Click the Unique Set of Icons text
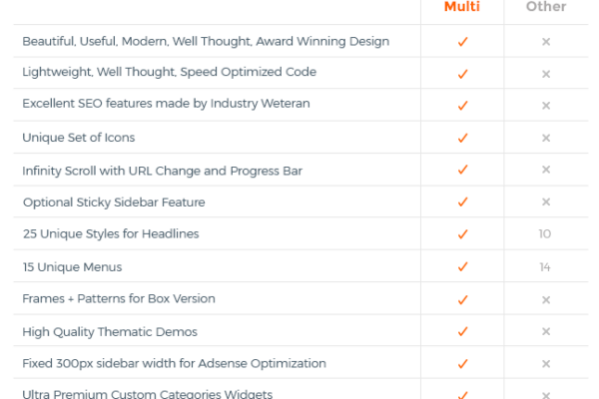 79,138
